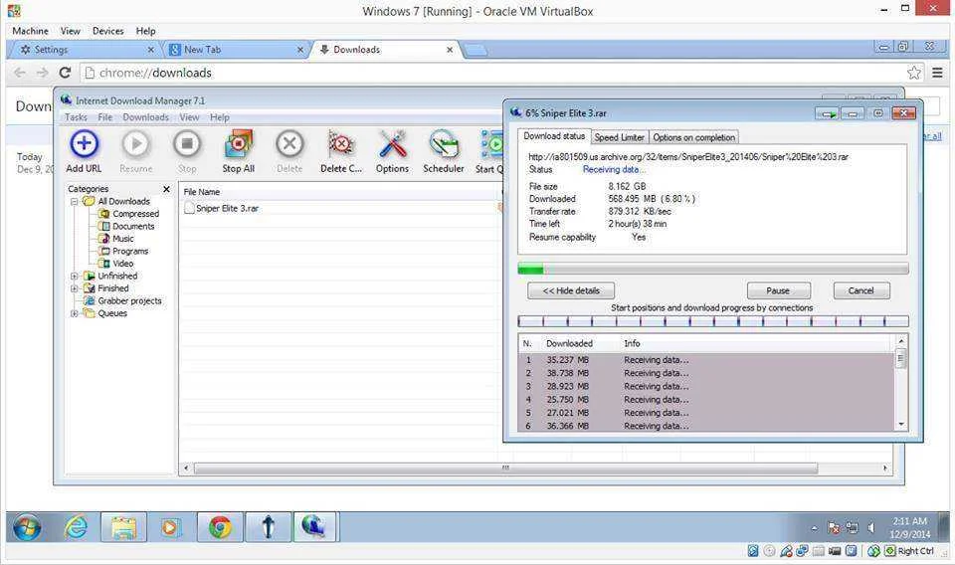Image resolution: width=955 pixels, height=565 pixels.
Task: Click the Resume toolbar icon in IDM
Action: click(136, 151)
